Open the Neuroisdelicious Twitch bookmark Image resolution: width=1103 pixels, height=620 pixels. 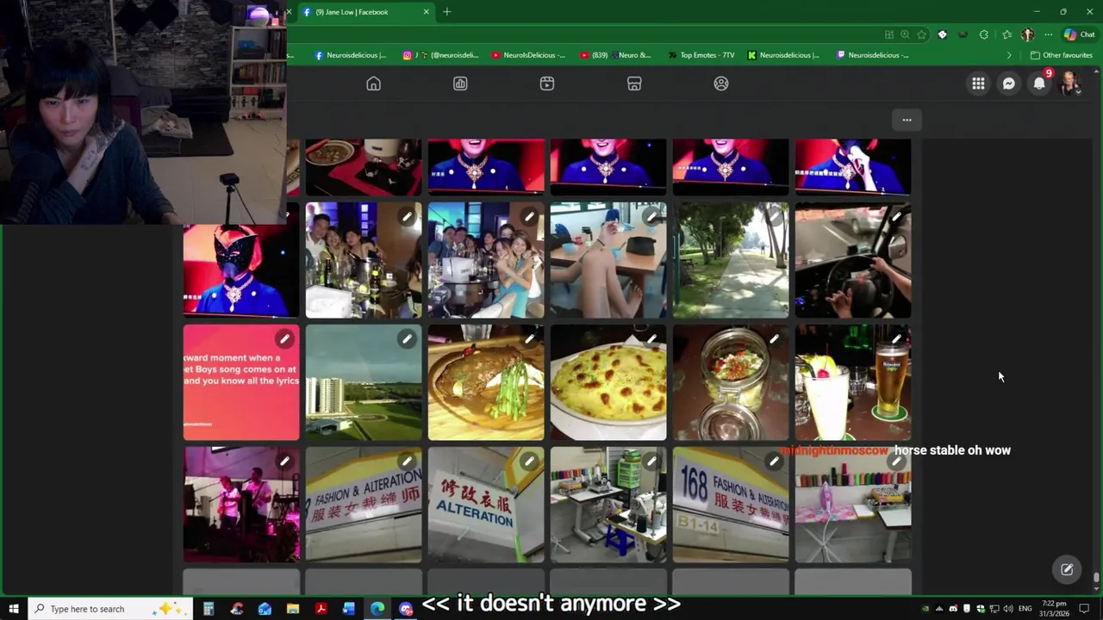873,55
